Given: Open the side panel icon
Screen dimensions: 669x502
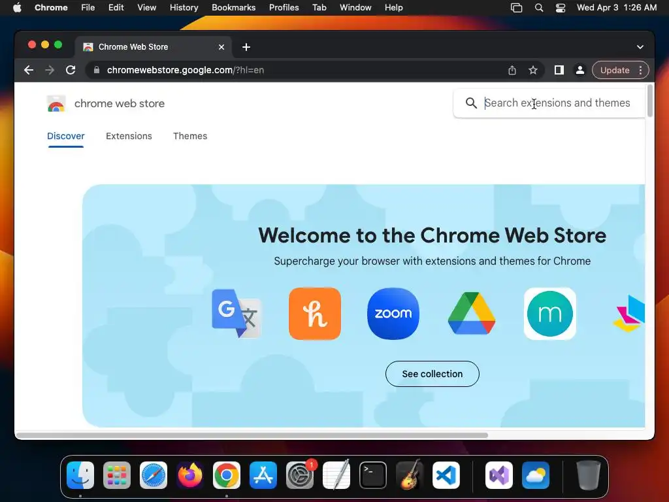Looking at the screenshot, I should point(559,70).
